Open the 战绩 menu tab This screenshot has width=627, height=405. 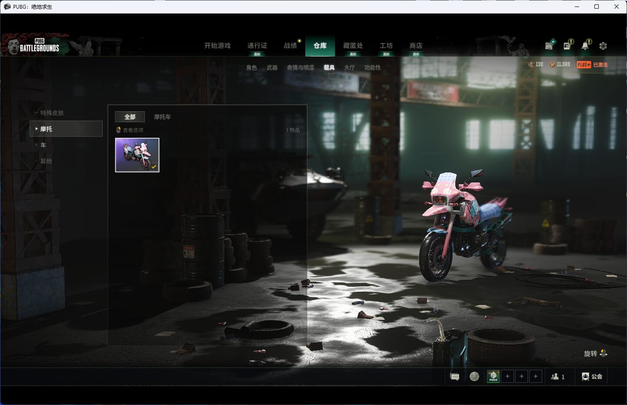290,46
